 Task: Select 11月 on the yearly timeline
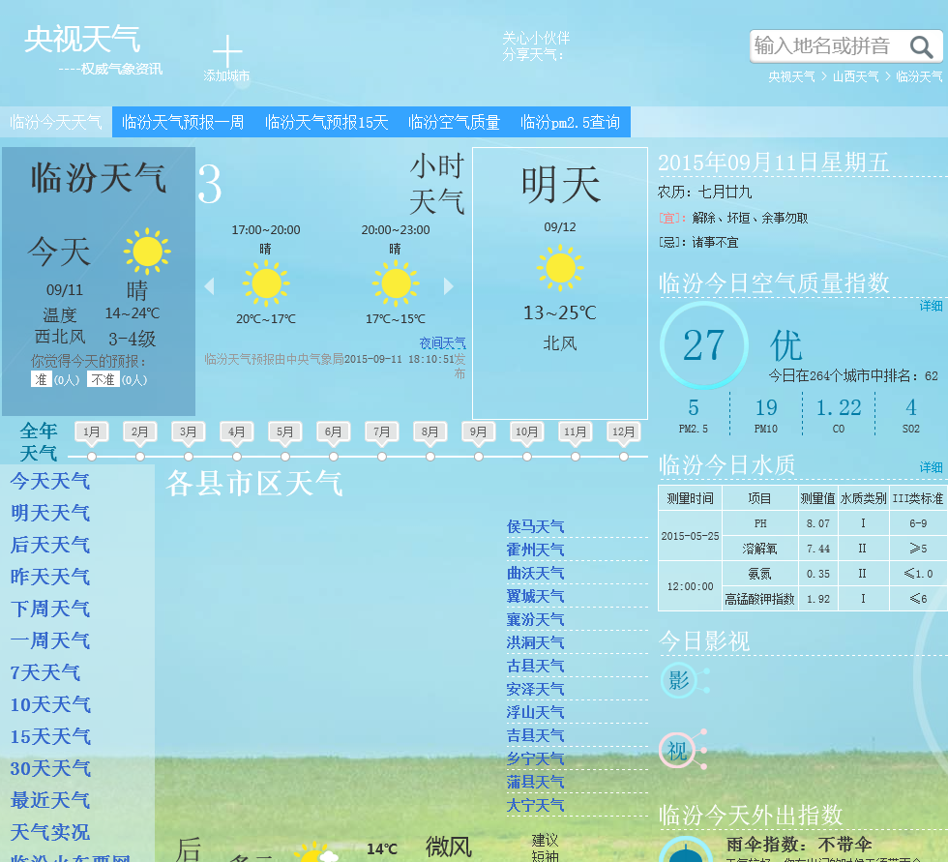[x=575, y=431]
